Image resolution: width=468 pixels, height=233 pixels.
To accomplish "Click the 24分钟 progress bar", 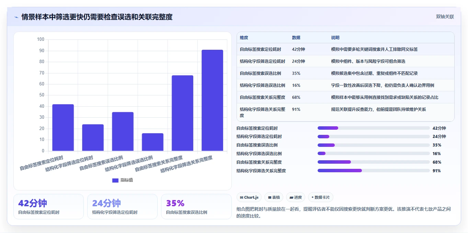I will [x=374, y=137].
